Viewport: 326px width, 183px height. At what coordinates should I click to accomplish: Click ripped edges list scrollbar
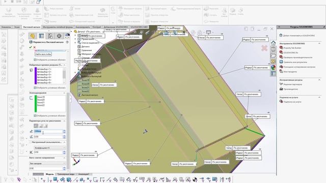tap(64, 75)
